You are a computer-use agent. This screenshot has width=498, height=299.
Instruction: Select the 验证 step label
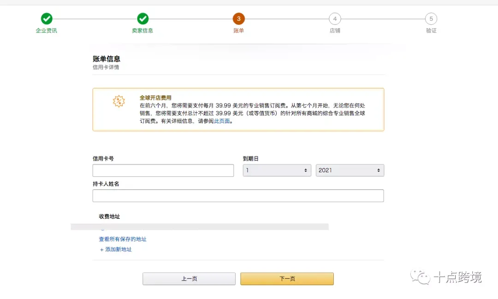pos(431,31)
